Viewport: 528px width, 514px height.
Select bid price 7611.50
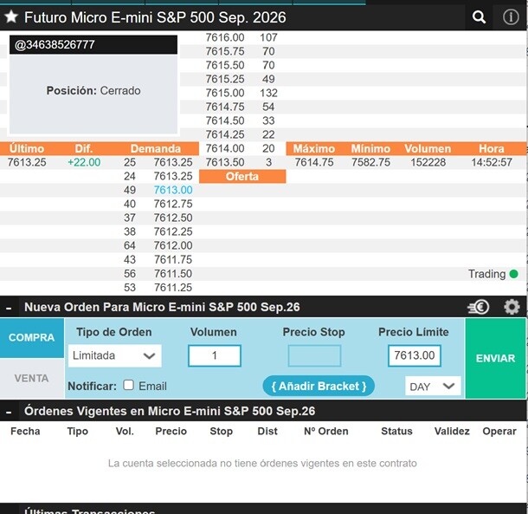click(173, 274)
